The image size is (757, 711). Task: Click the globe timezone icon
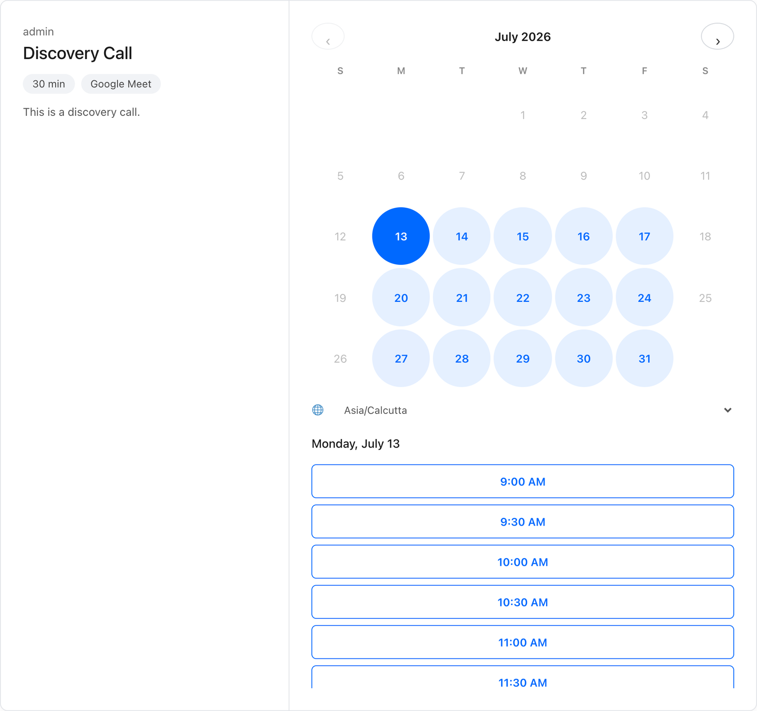point(318,410)
